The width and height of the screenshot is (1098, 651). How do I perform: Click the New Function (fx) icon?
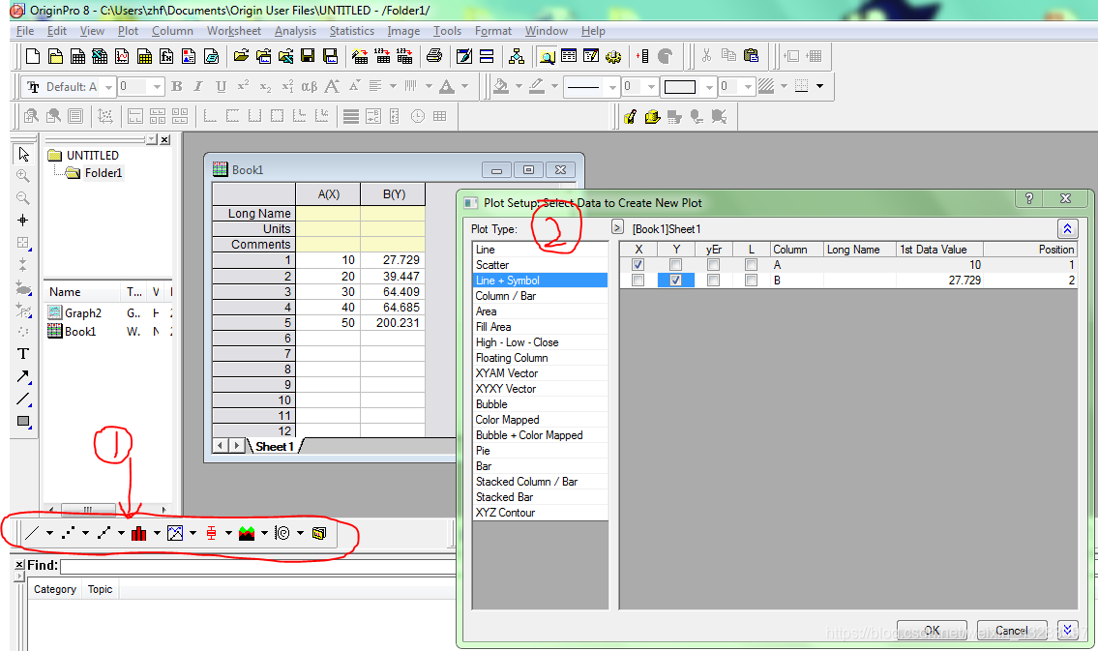pos(166,57)
